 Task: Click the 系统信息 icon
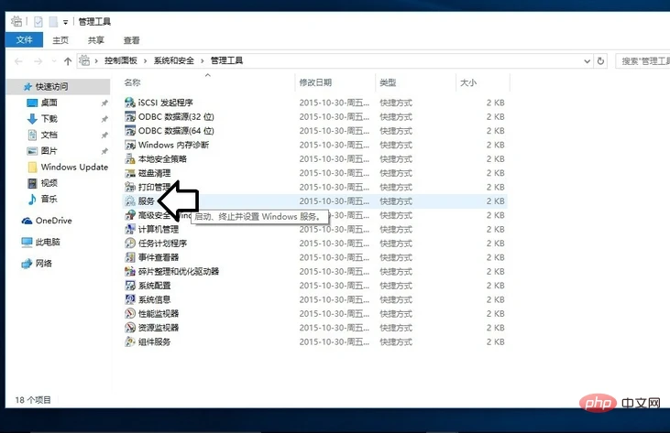[x=130, y=299]
